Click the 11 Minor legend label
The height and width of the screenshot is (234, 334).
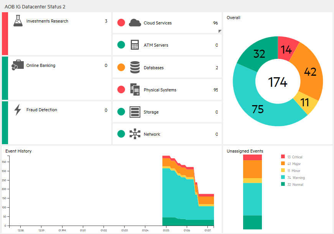(x=294, y=171)
